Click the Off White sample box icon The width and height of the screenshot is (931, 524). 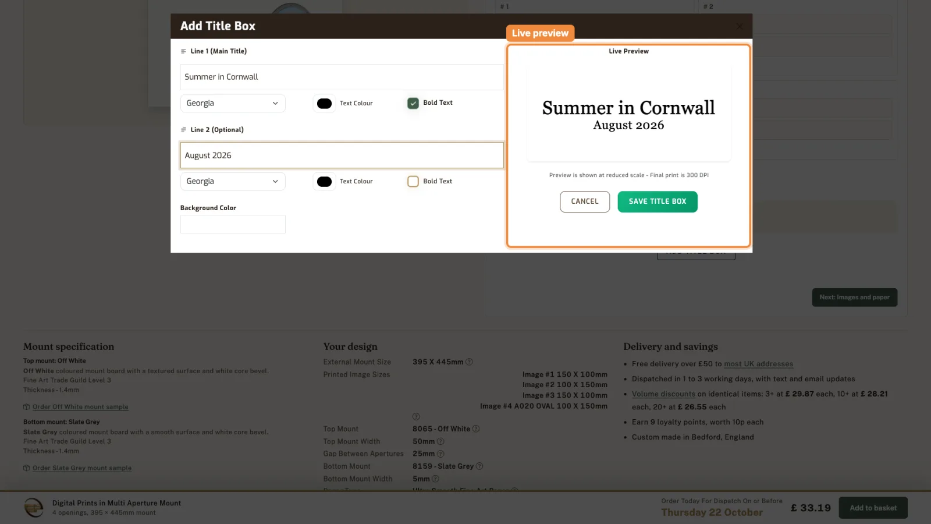[26, 407]
